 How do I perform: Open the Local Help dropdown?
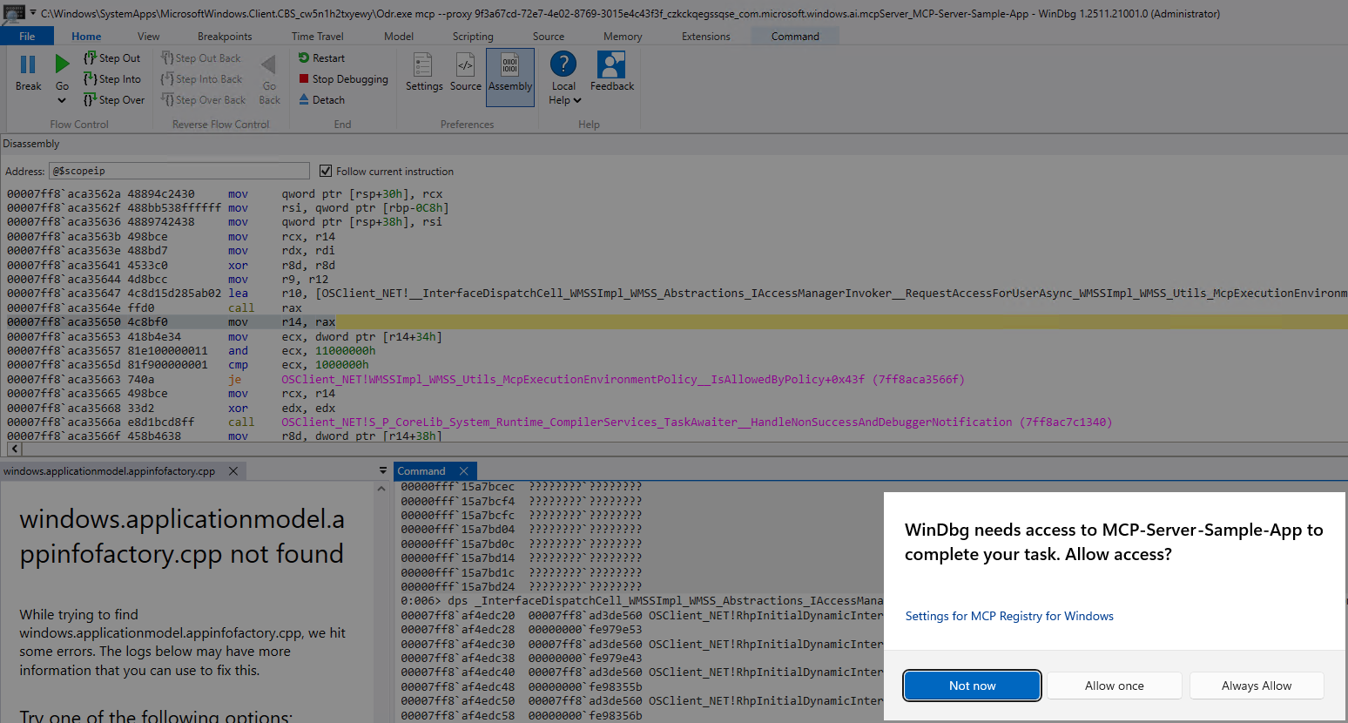(x=564, y=100)
